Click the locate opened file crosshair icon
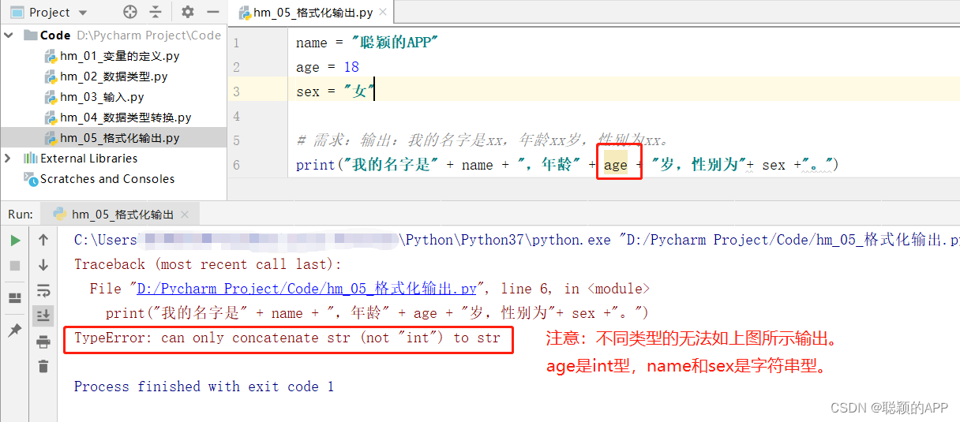This screenshot has width=960, height=422. 130,12
